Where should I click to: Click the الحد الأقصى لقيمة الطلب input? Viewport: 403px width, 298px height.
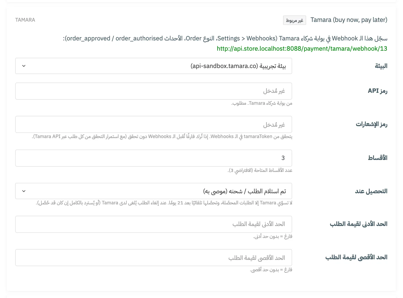pos(154,258)
